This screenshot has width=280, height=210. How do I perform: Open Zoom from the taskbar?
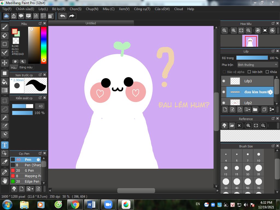[x=108, y=205]
